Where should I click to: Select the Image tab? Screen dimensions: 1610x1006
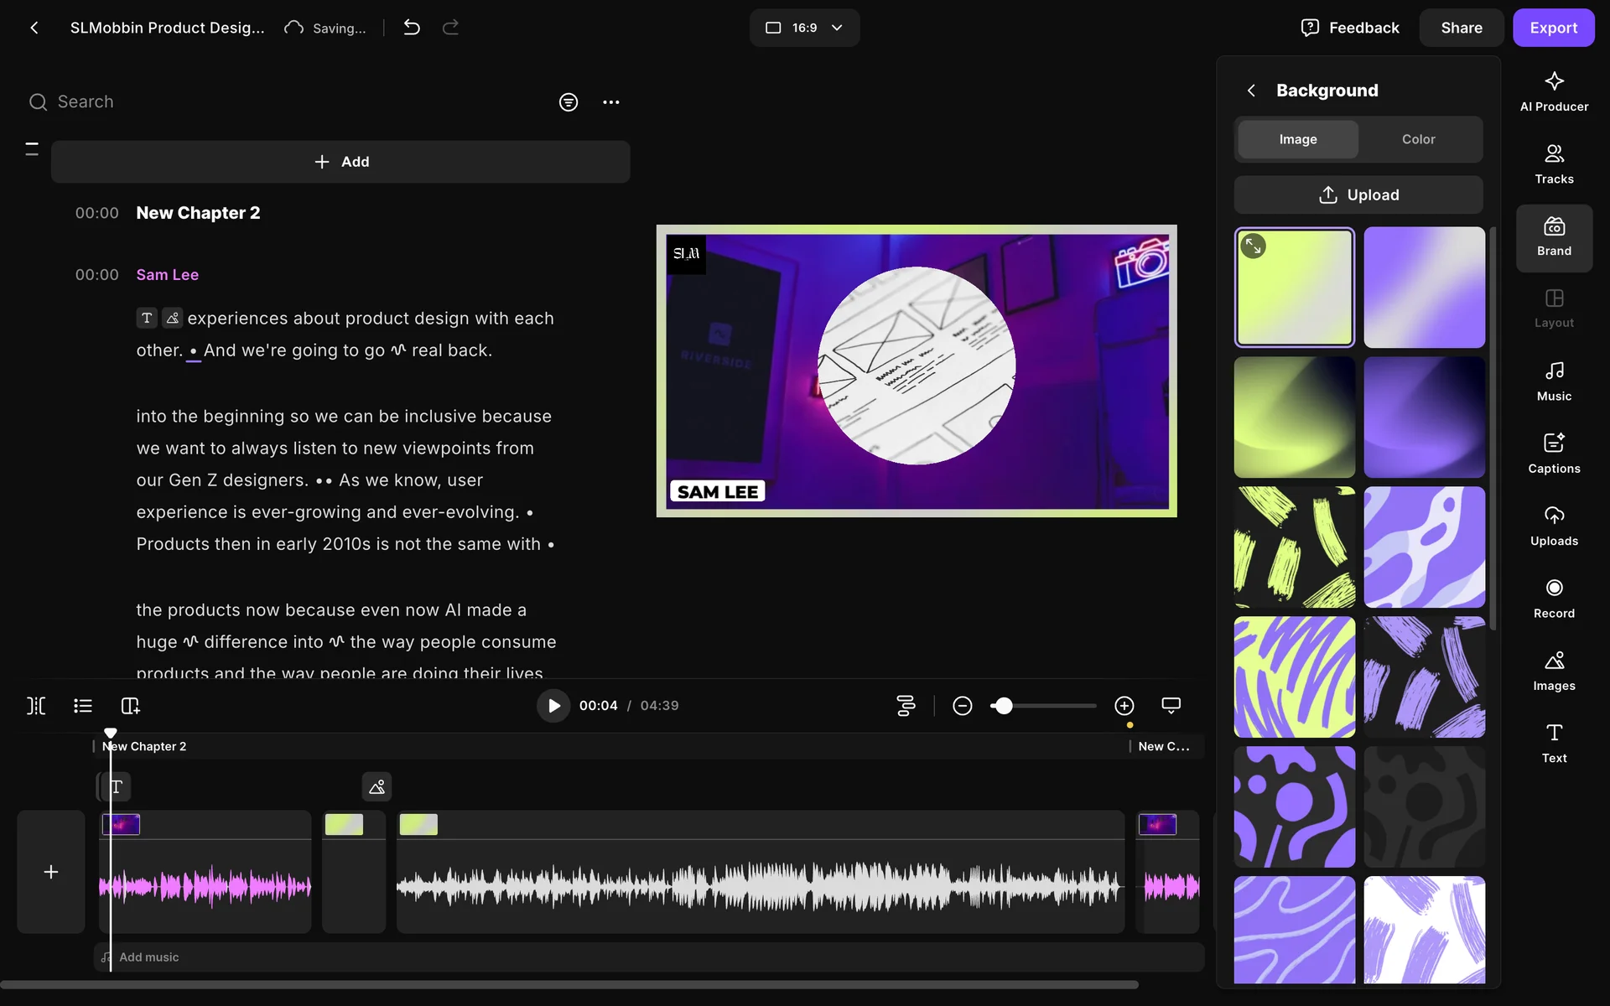point(1297,139)
